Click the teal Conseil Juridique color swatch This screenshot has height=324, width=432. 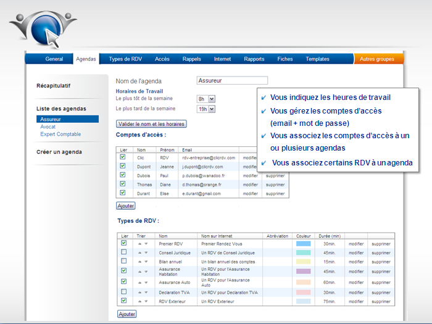click(304, 252)
